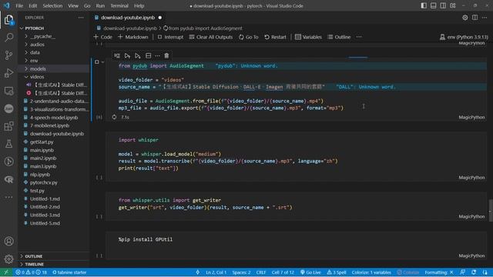This screenshot has width=493, height=277.
Task: Expand the TIMELINE section
Action: pos(53,265)
